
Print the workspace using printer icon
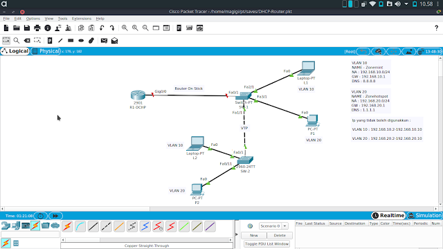click(37, 28)
